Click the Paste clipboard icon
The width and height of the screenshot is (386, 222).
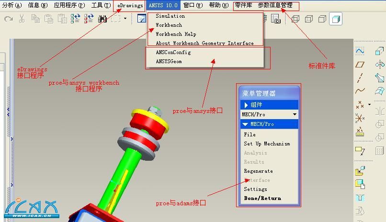[49, 19]
